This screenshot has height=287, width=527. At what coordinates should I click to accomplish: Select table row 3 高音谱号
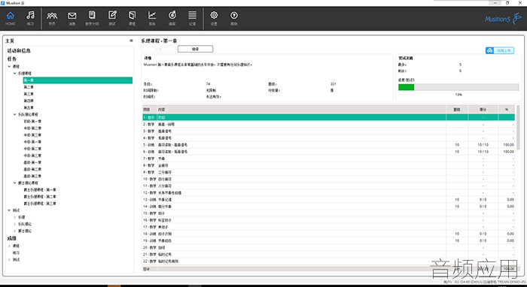coord(328,131)
